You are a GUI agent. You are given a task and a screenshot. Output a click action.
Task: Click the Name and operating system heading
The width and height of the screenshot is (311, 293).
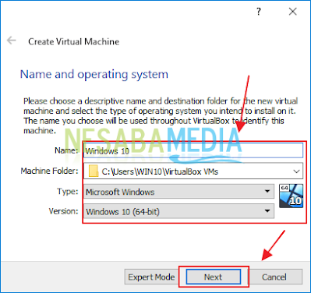94,74
